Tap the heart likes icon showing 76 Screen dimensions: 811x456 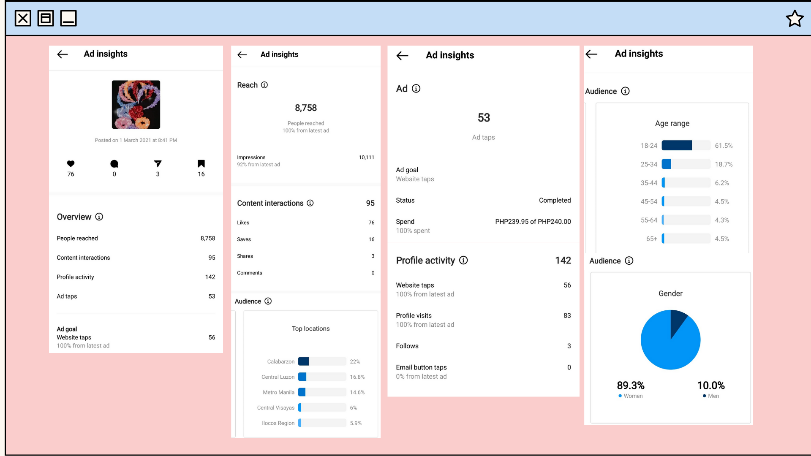tap(71, 164)
